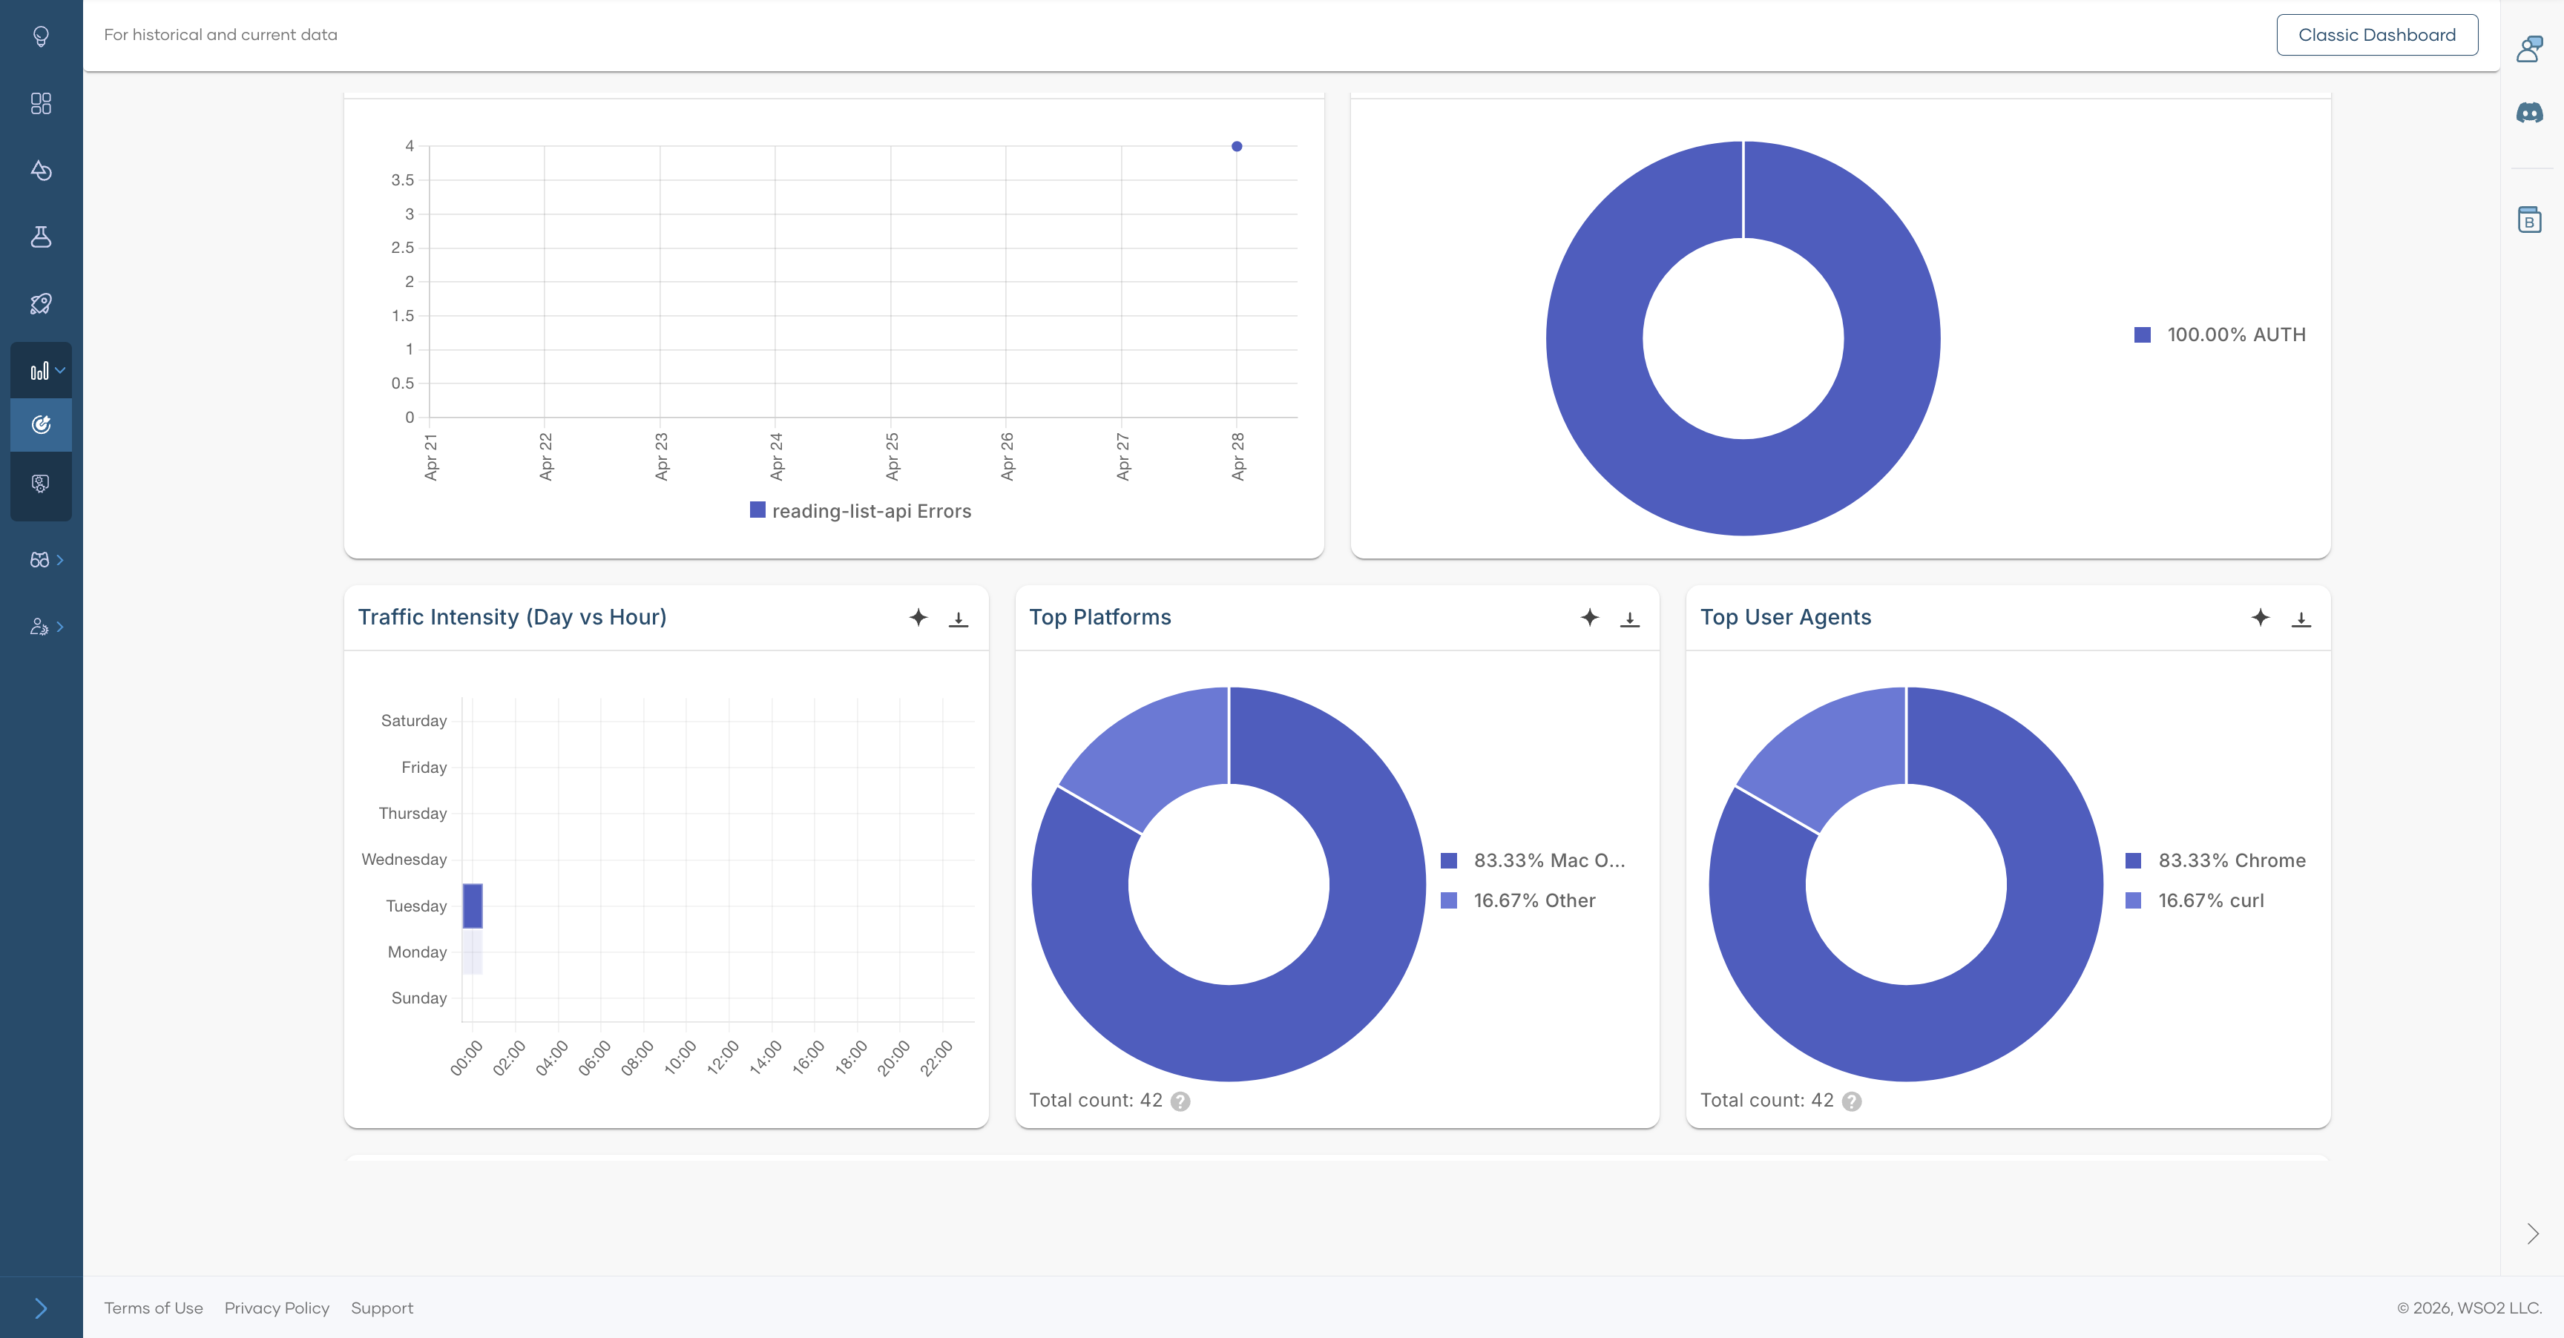This screenshot has height=1338, width=2564.
Task: Click the 83.33% Mac O... color swatch
Action: pos(1448,860)
